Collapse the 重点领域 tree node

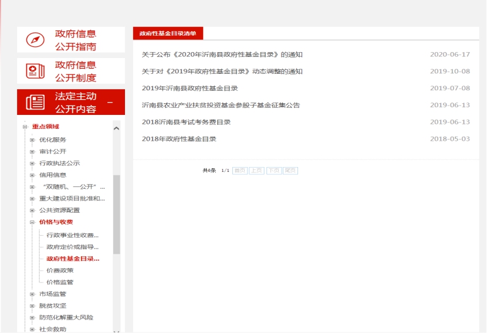coord(25,127)
